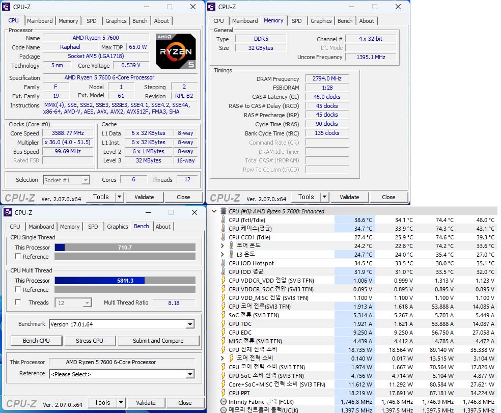501x413 pixels.
Task: Click the thermometer icon beside CPU IOD Hotspot
Action: pyautogui.click(x=224, y=263)
